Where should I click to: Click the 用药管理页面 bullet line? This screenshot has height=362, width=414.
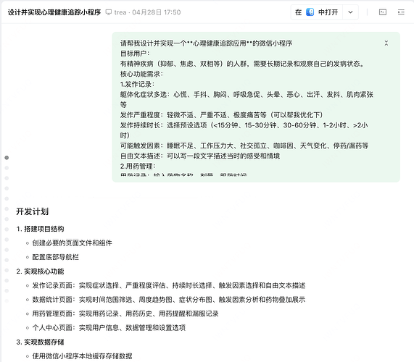(125, 313)
